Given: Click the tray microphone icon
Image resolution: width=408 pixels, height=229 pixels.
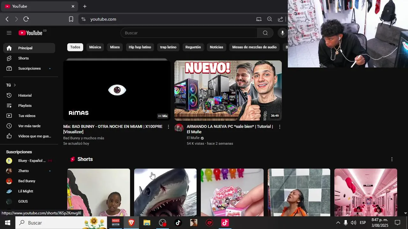Looking at the screenshot, I should pos(346,223).
